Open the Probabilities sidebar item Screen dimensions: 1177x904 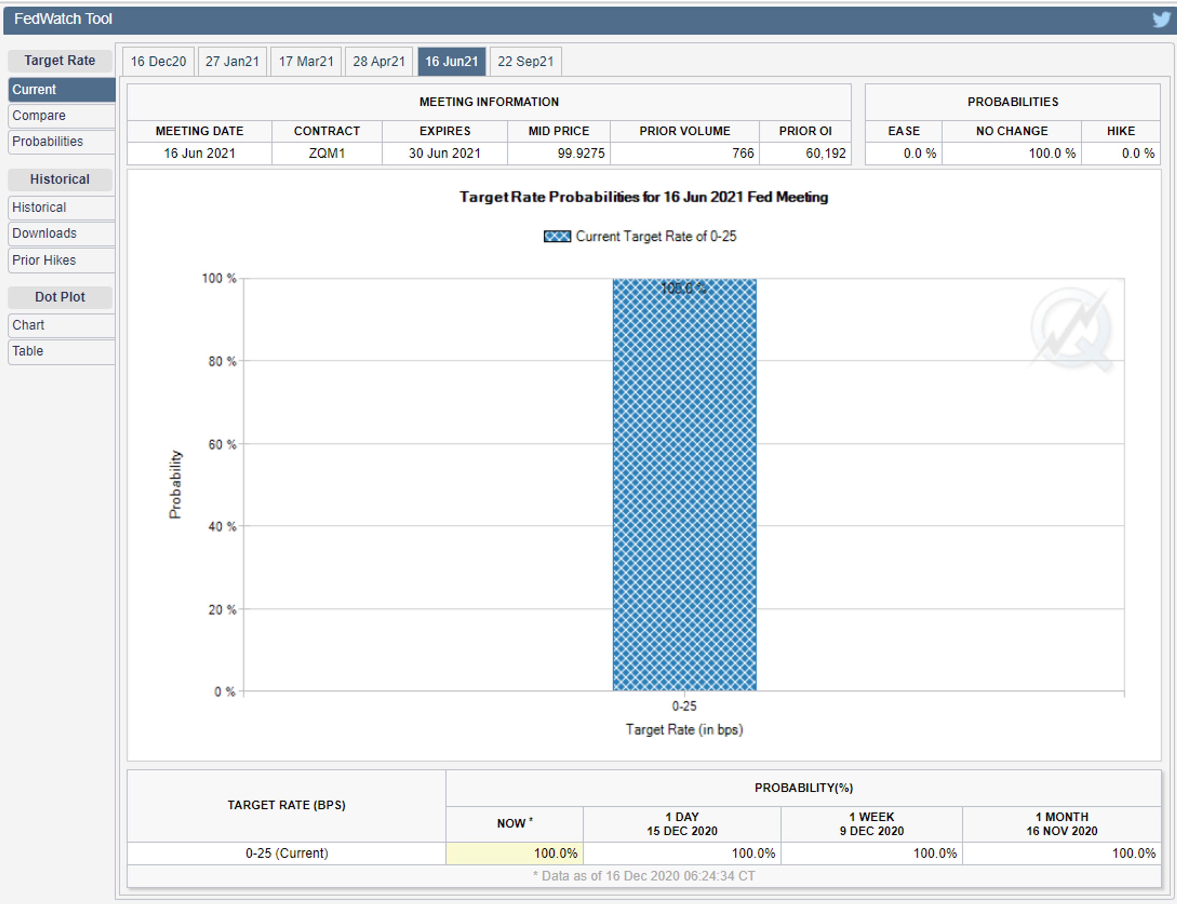[61, 142]
